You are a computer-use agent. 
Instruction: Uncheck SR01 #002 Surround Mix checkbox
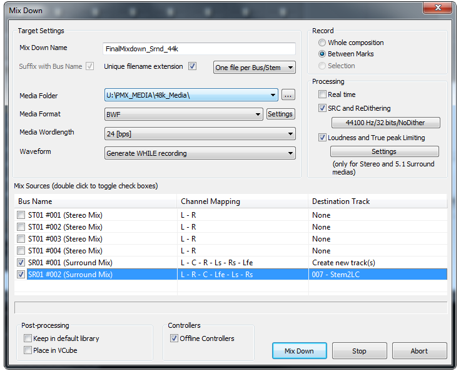[x=21, y=275]
